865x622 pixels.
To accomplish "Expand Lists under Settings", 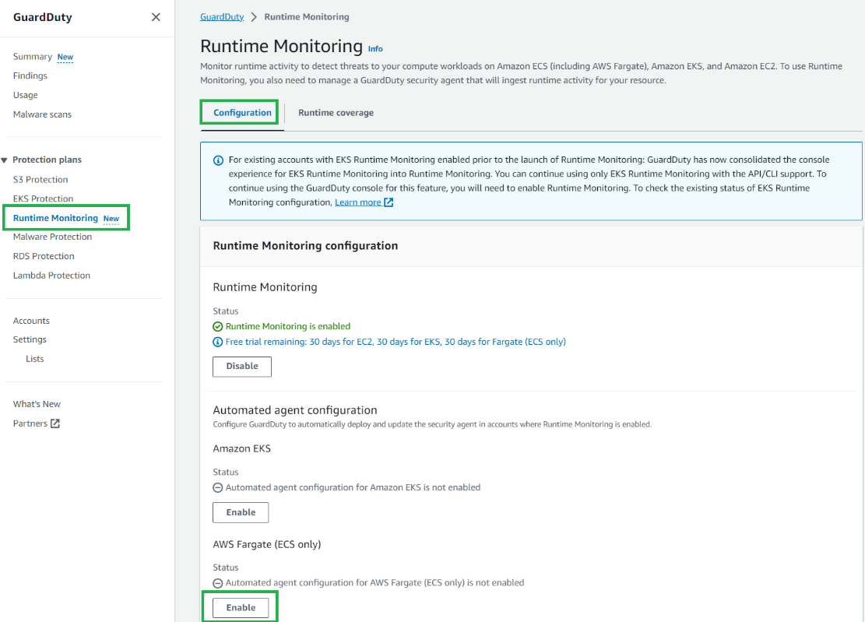I will (34, 358).
